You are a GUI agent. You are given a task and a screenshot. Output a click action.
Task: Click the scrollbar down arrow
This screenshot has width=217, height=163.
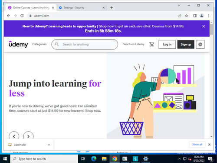[211, 136]
